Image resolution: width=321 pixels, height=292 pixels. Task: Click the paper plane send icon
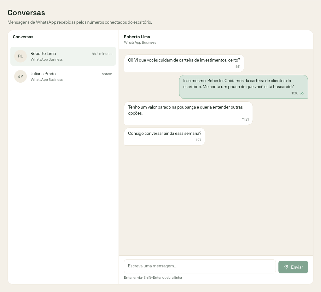(286, 267)
